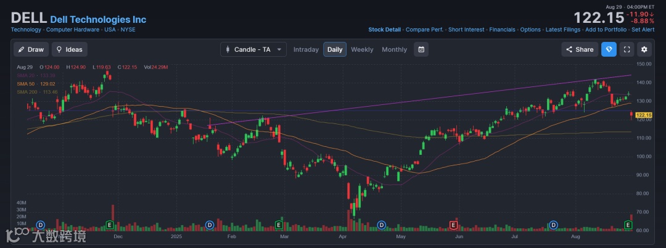Click the Add to Portfolio link
This screenshot has width=666, height=248.
pos(606,30)
